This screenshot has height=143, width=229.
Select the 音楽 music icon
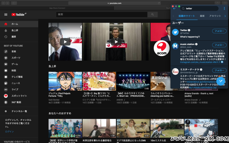click(6, 52)
